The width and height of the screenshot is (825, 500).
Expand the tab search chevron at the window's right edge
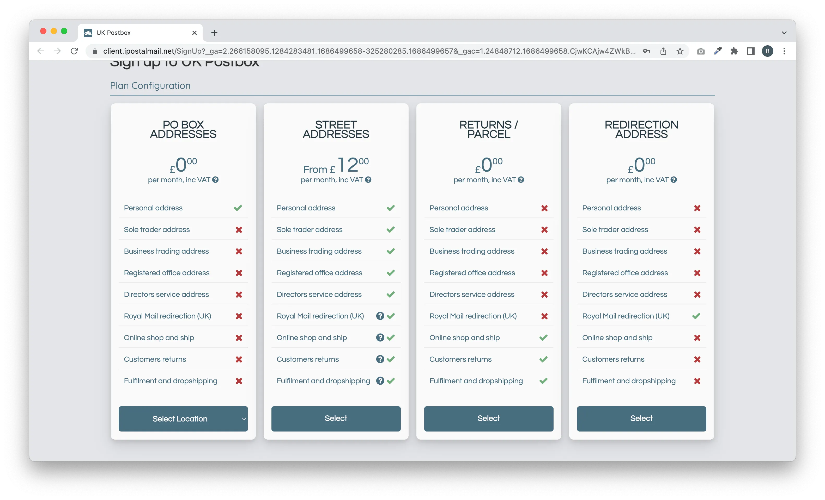(784, 33)
